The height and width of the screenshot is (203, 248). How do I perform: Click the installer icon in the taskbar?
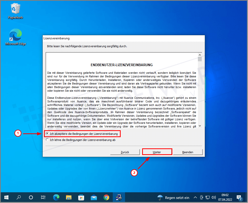(119, 197)
